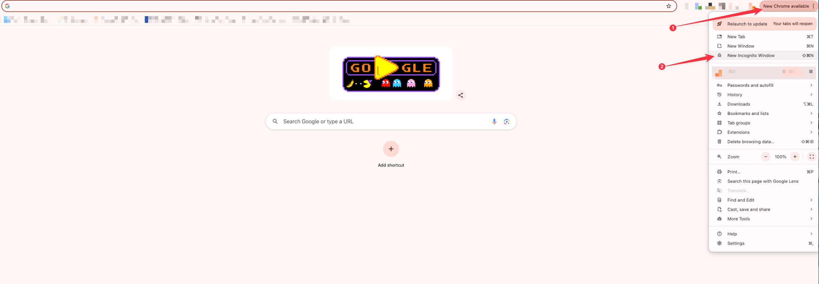Click the bookmark star icon in address bar
This screenshot has width=819, height=284.
[x=668, y=6]
